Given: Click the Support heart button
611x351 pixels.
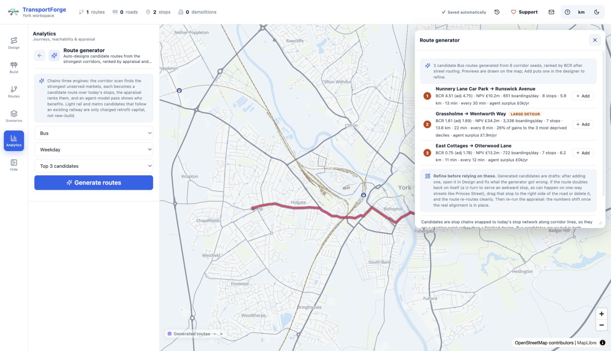Looking at the screenshot, I should pyautogui.click(x=524, y=12).
